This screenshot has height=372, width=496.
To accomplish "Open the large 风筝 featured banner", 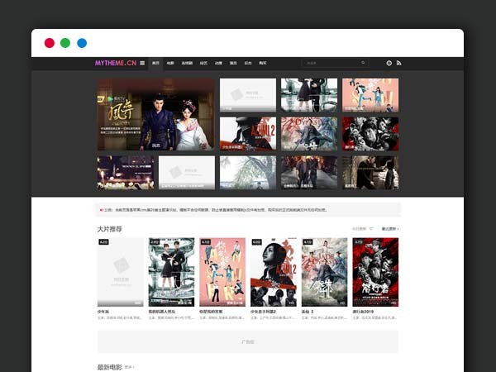I will 156,114.
